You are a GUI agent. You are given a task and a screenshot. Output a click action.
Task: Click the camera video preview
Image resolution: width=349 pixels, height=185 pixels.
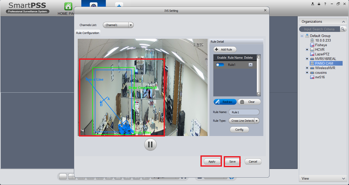coord(143,87)
